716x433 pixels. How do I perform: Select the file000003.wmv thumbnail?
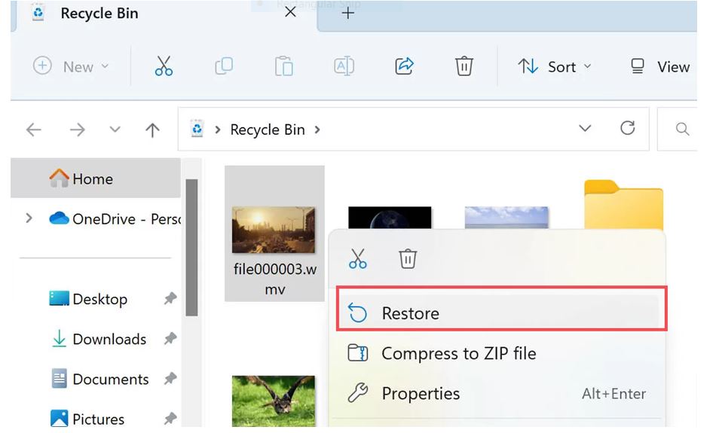(274, 230)
